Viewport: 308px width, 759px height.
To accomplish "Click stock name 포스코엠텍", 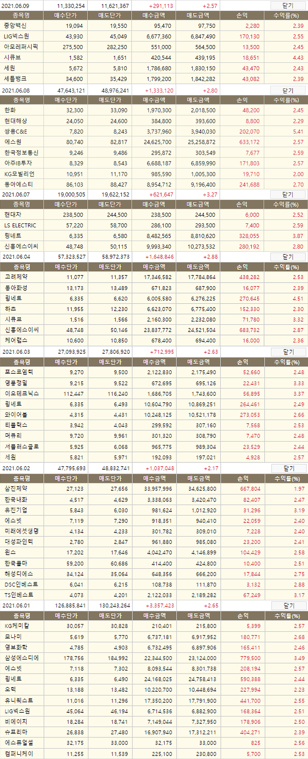I will (x=19, y=372).
